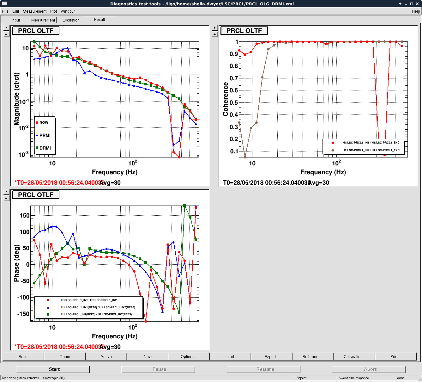Click the Export... button
The width and height of the screenshot is (422, 382).
click(271, 356)
